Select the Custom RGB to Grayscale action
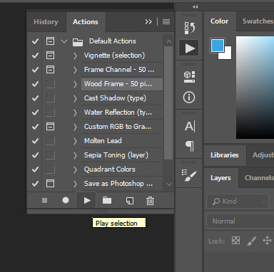274x272 pixels. 122,127
